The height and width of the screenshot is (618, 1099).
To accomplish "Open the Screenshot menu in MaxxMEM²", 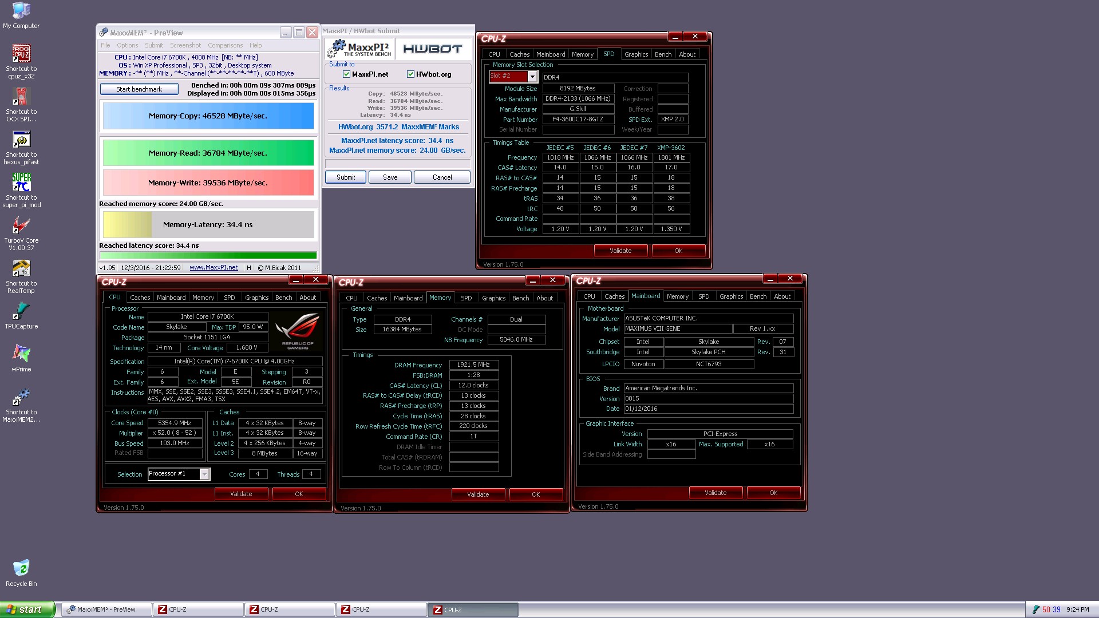I will [185, 45].
